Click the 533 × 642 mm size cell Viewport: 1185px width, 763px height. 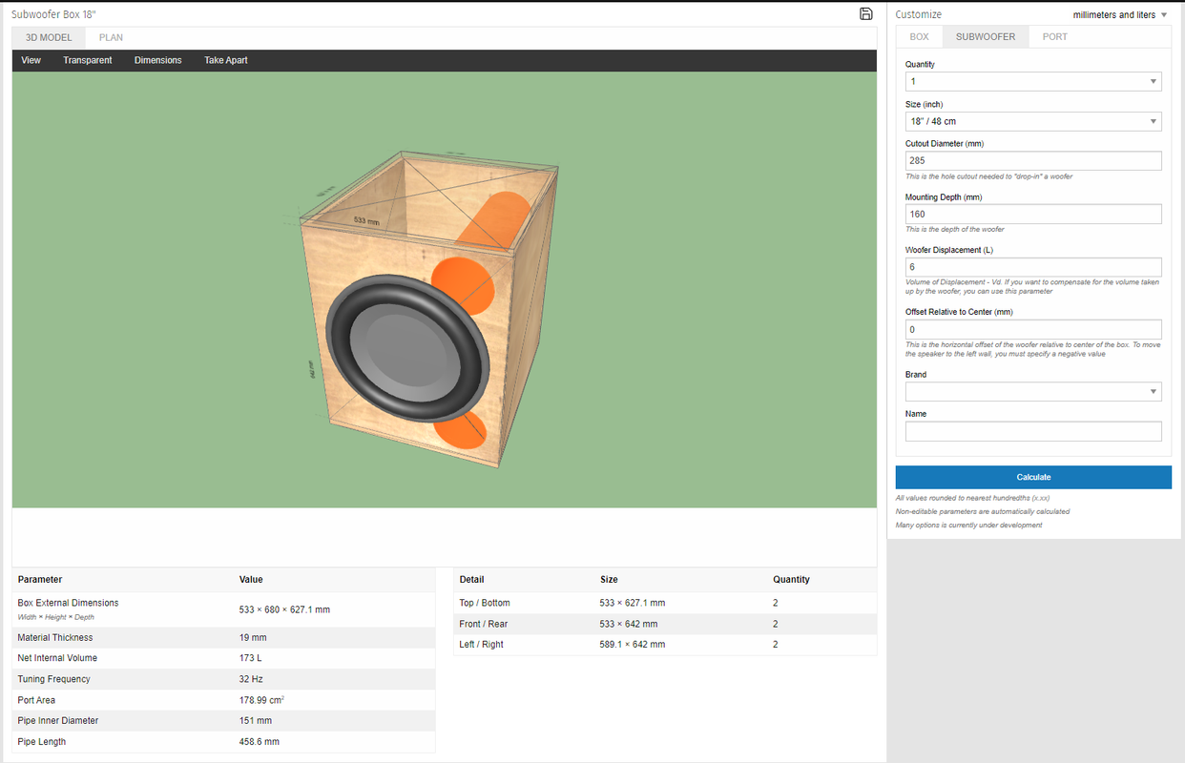(x=629, y=624)
